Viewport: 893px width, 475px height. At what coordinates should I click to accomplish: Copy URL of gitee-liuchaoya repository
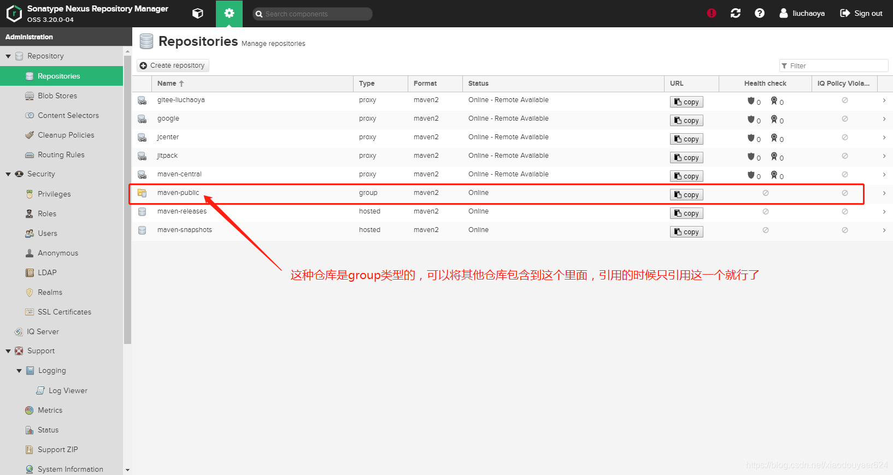point(686,102)
